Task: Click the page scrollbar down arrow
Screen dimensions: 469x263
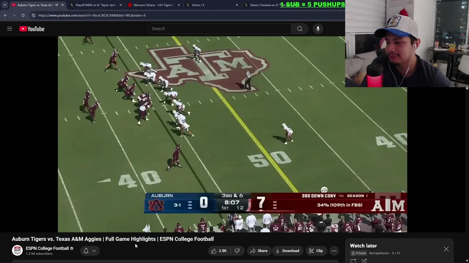Action: [467, 261]
